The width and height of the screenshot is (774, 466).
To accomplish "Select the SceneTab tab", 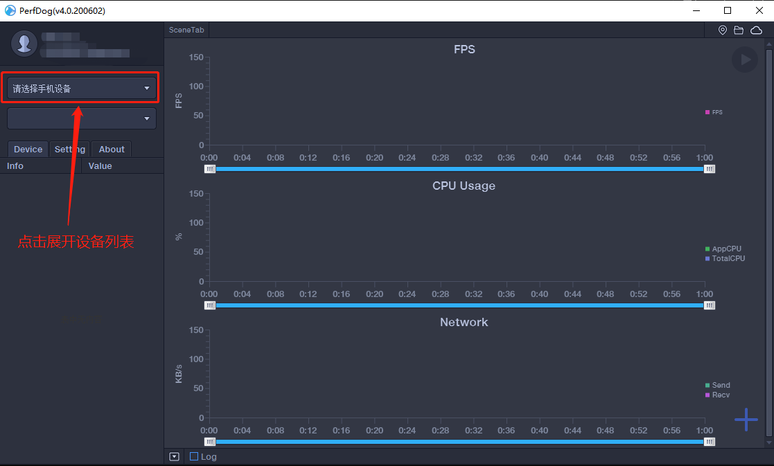I will pyautogui.click(x=186, y=30).
